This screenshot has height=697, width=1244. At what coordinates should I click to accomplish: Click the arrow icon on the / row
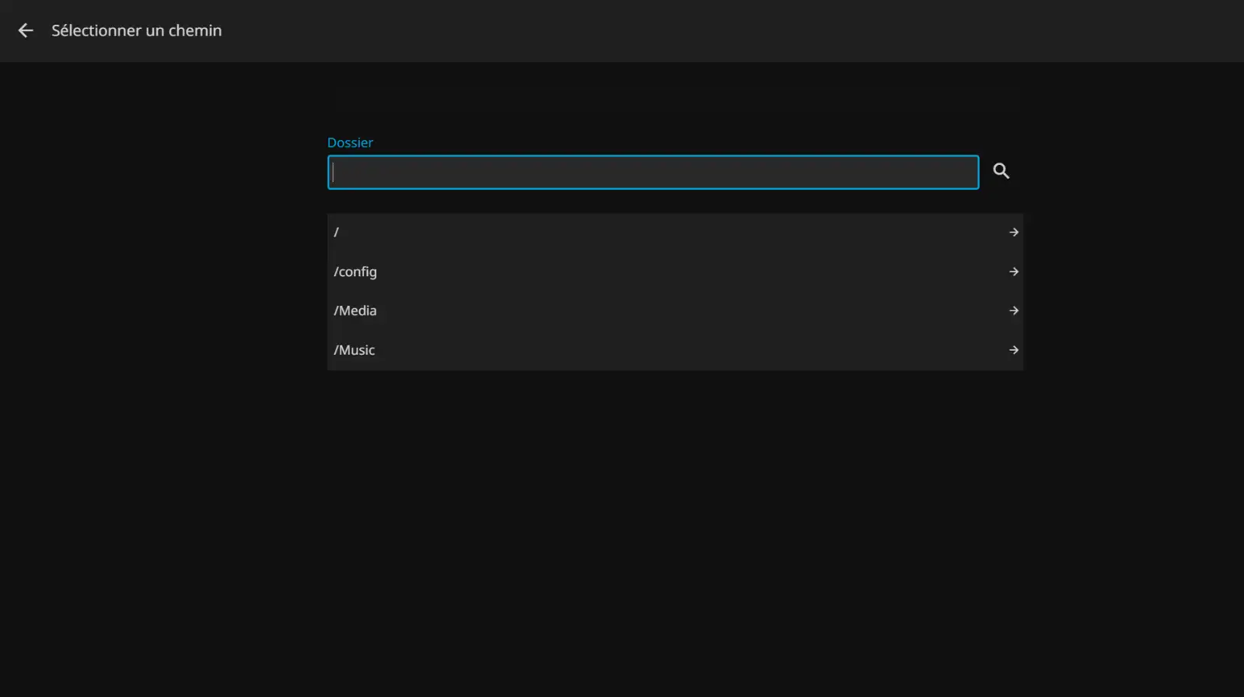[1013, 232]
